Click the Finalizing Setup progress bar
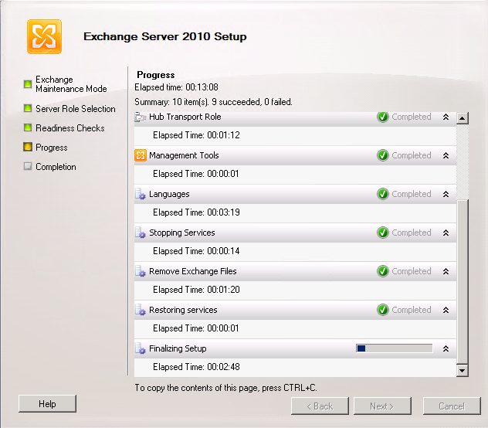The width and height of the screenshot is (488, 428). point(395,348)
